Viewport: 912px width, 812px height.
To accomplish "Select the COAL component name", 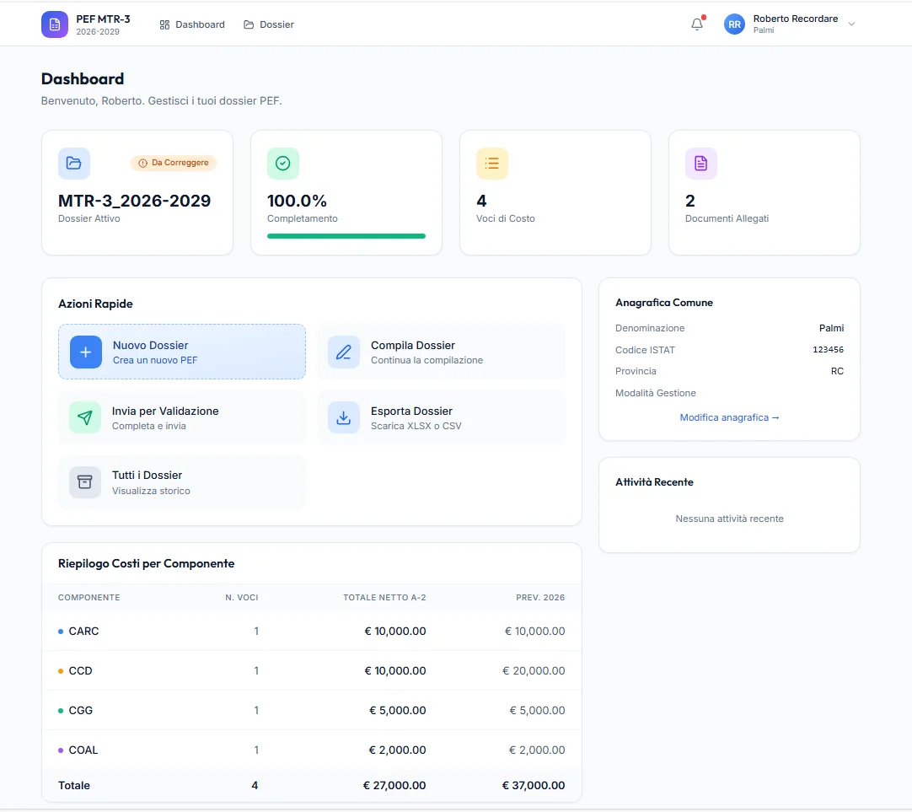I will pyautogui.click(x=83, y=750).
